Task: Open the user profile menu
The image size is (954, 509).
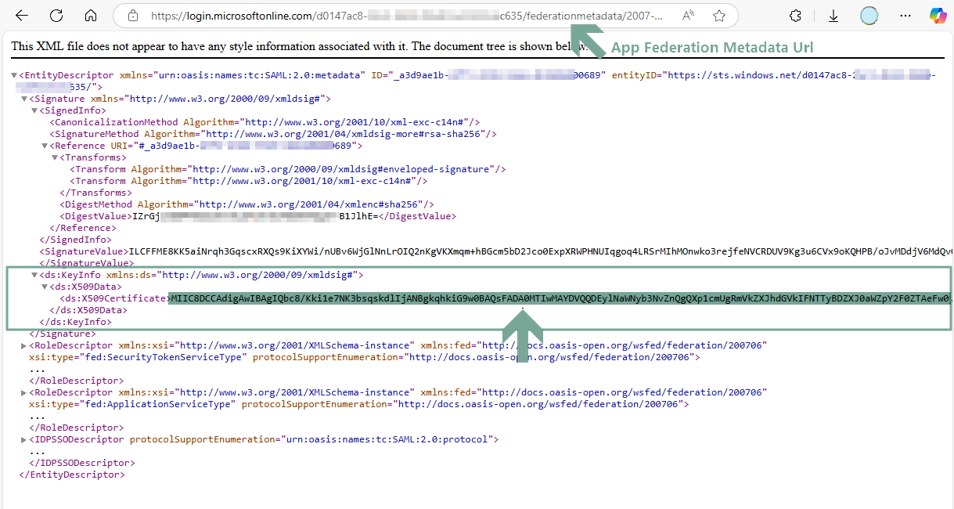Action: click(x=869, y=16)
